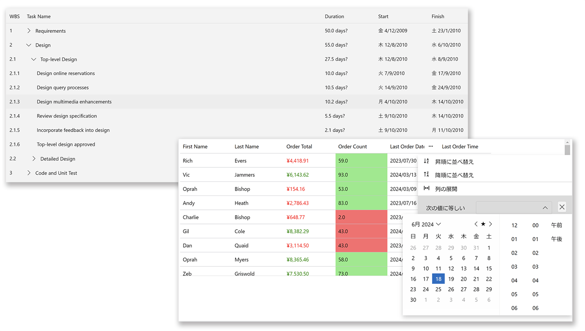Expand the Detailed Design subtask

point(34,159)
